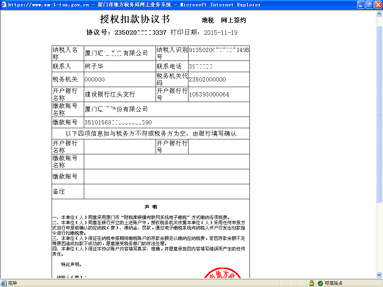Close the Internet Explorer window
The width and height of the screenshot is (383, 287).
pos(378,4)
